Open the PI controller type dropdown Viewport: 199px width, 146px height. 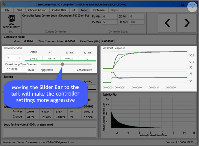coord(14,58)
